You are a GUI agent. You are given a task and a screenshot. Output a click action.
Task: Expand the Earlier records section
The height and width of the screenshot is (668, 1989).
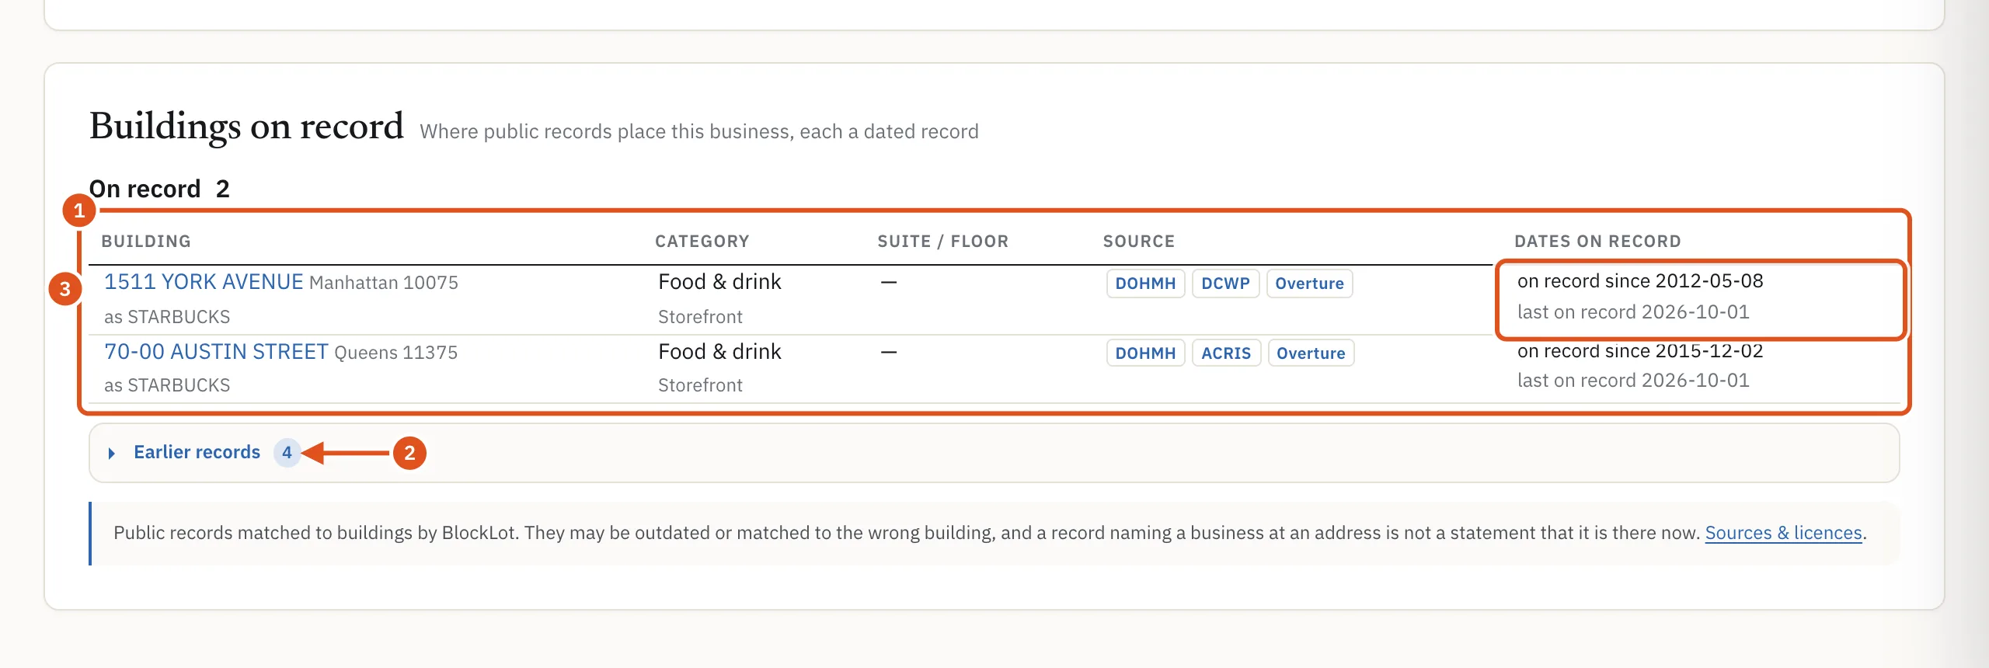pos(994,453)
